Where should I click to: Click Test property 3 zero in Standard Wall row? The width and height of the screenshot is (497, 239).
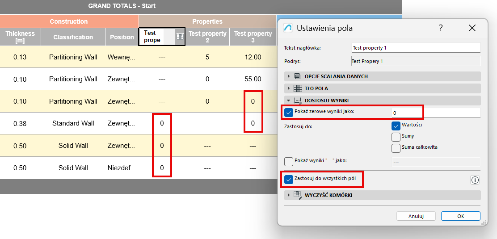pyautogui.click(x=253, y=124)
